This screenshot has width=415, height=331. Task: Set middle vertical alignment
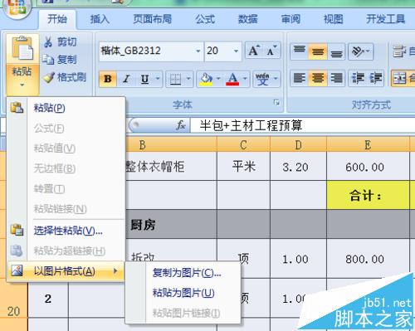(318, 51)
